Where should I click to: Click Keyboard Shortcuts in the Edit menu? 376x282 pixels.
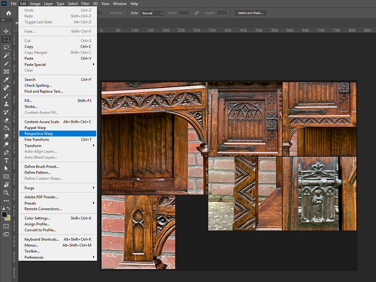coord(42,239)
